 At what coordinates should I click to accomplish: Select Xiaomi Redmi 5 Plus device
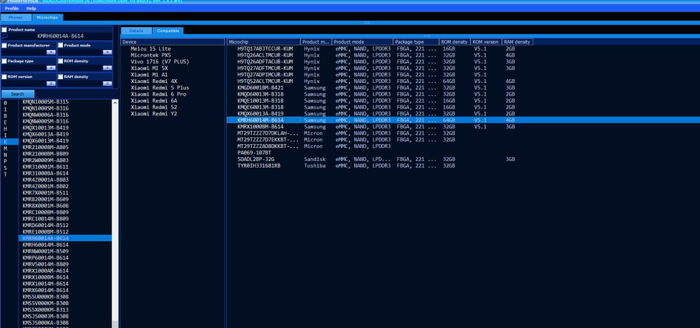click(160, 88)
